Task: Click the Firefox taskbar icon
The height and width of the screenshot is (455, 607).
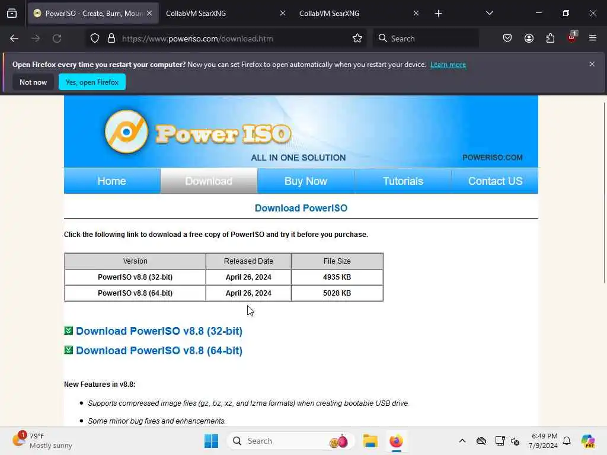Action: [396, 441]
